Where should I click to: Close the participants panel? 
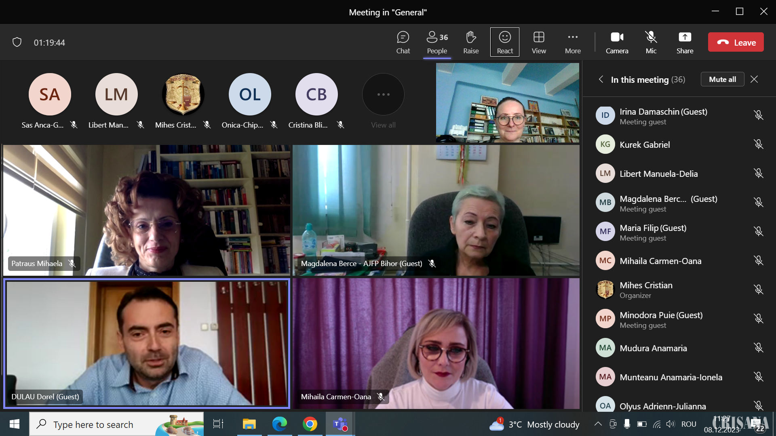754,79
